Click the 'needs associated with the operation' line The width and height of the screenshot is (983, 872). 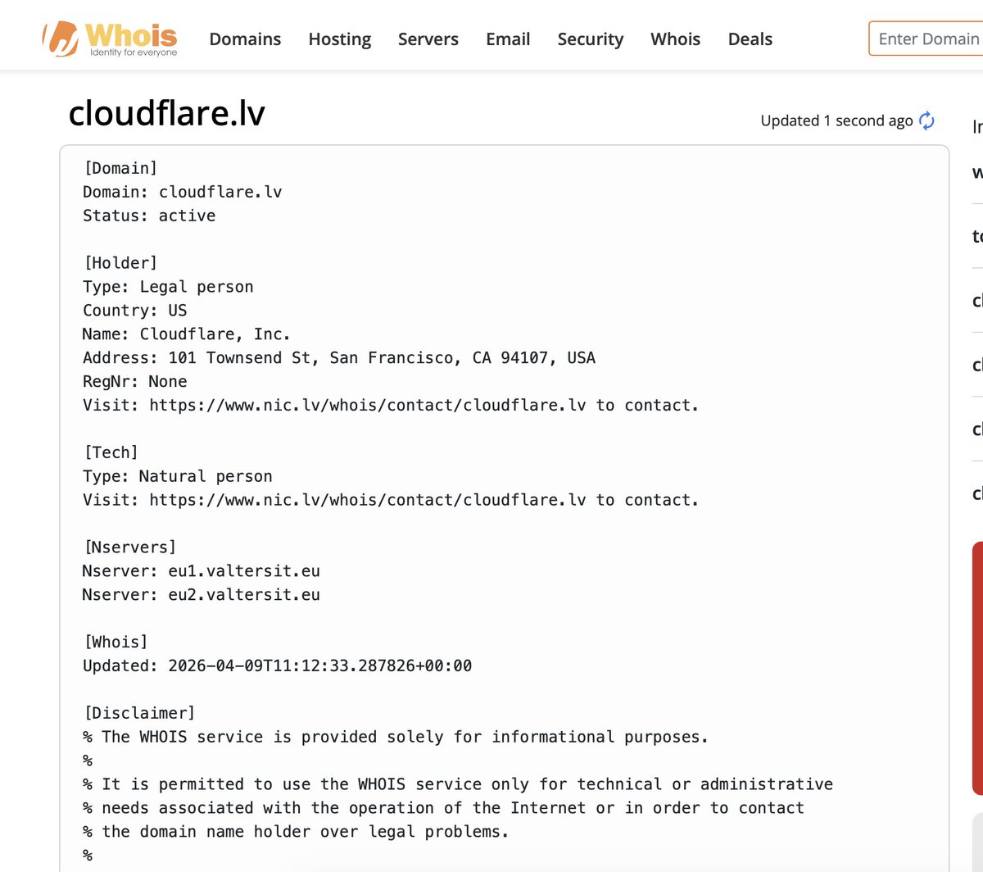click(443, 809)
